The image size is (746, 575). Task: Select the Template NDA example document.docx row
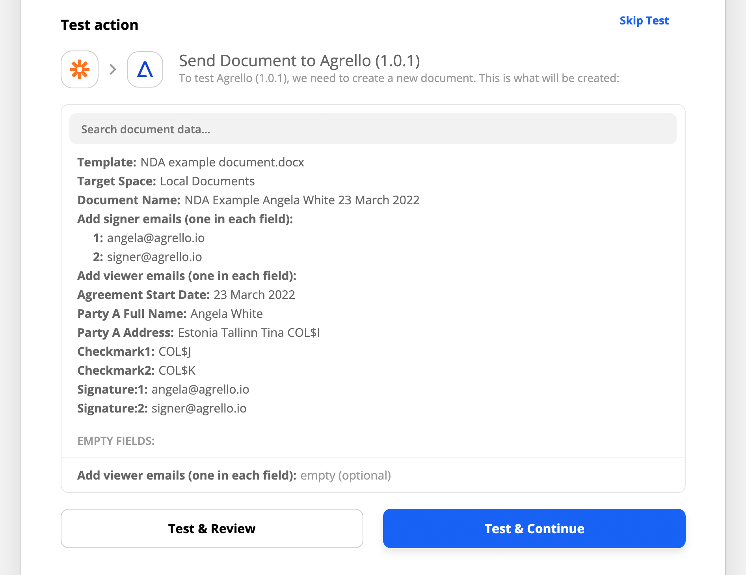(x=191, y=162)
